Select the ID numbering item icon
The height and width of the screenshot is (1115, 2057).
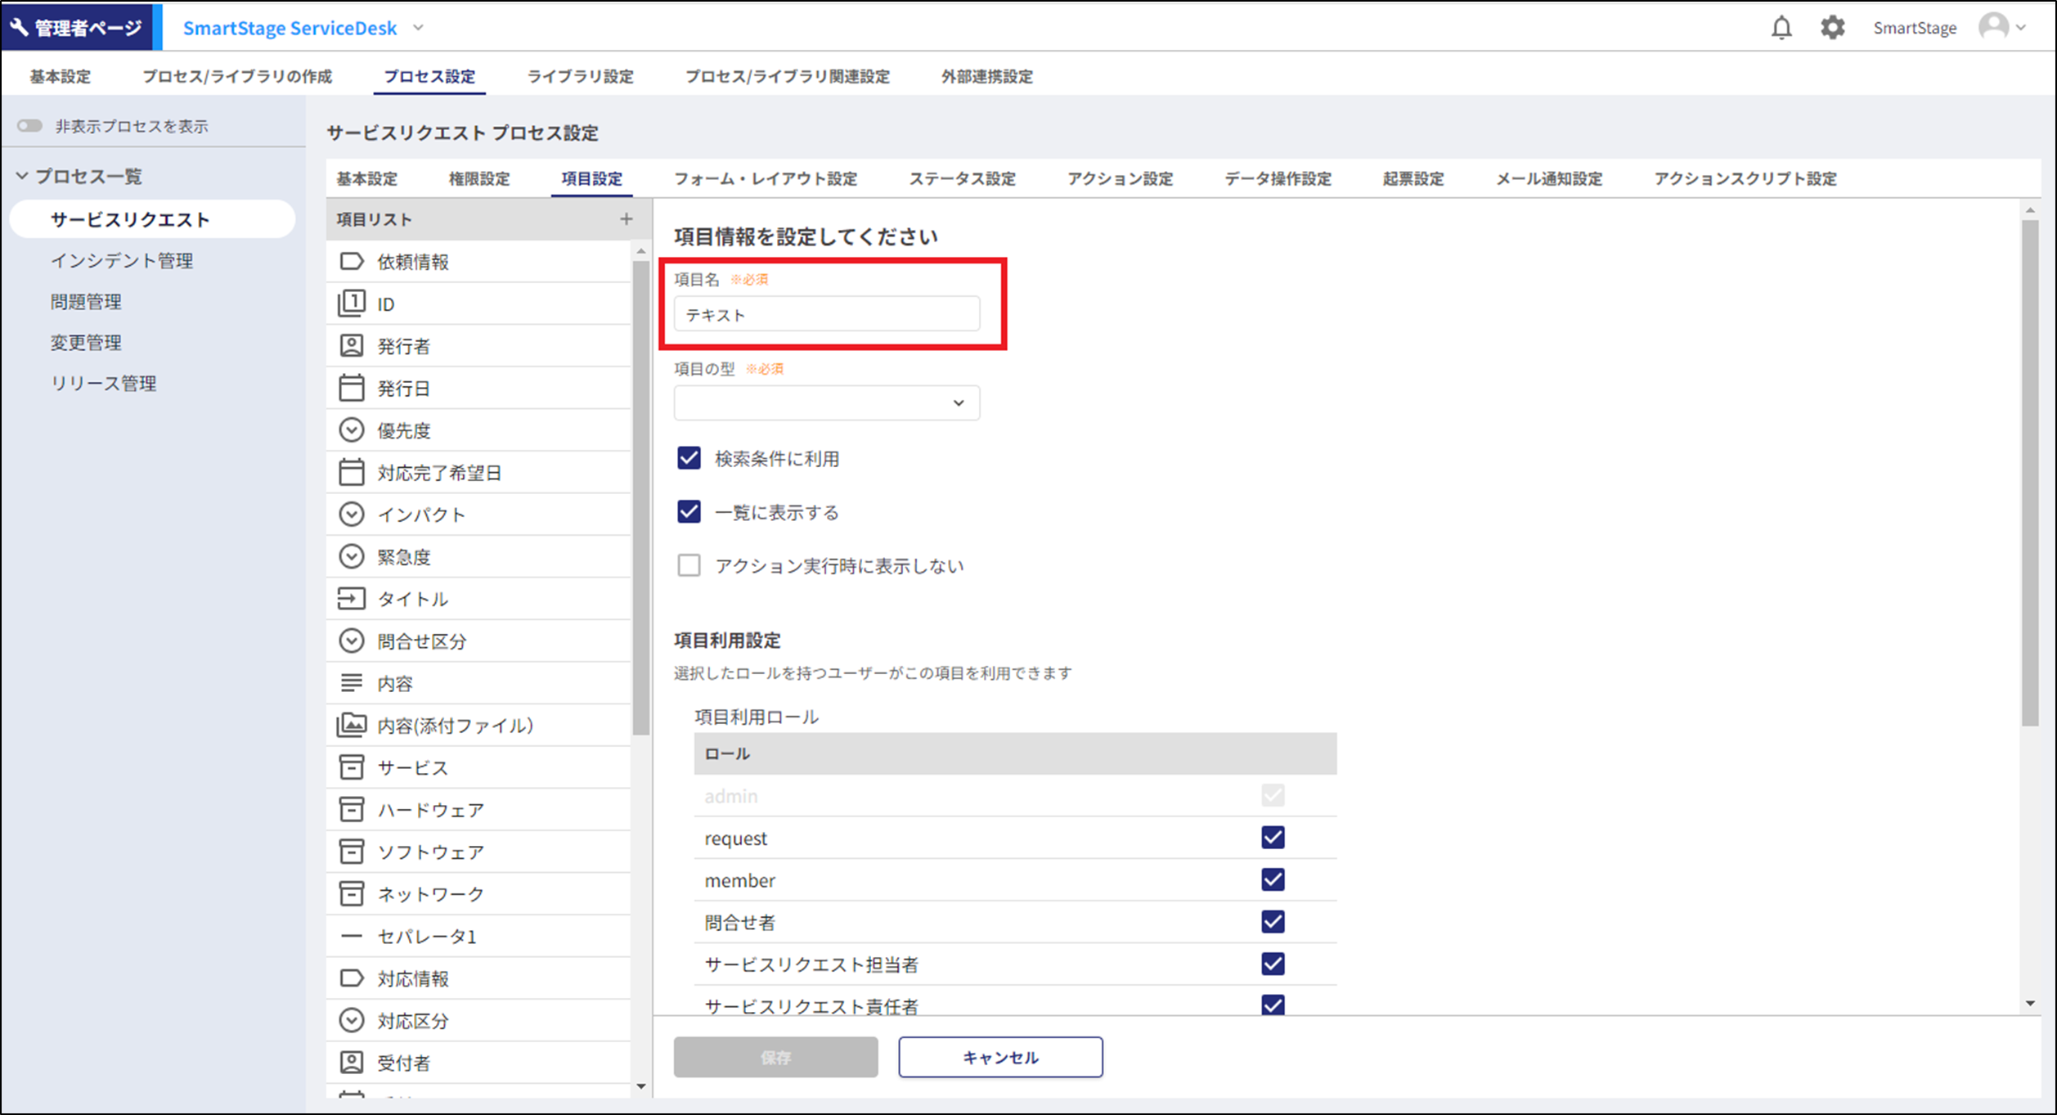[352, 303]
